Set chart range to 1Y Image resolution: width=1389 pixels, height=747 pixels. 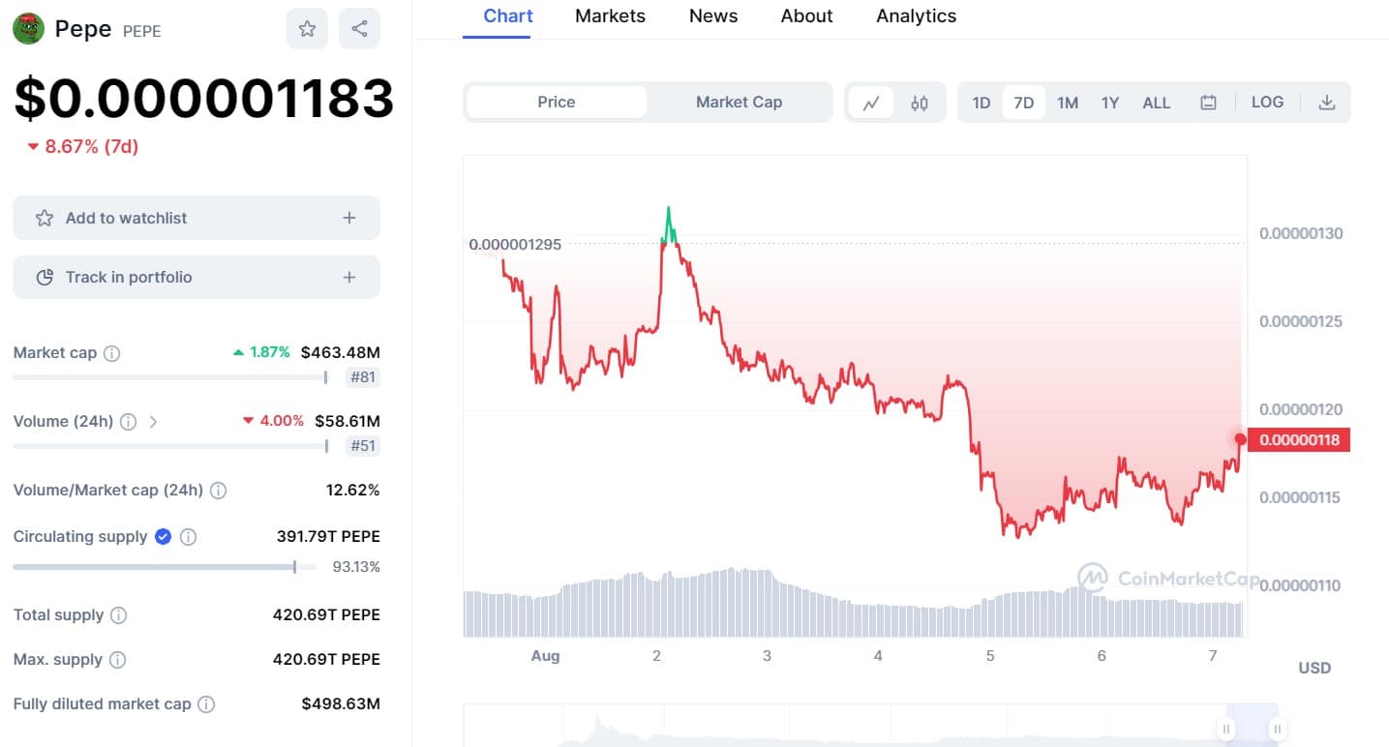tap(1110, 103)
